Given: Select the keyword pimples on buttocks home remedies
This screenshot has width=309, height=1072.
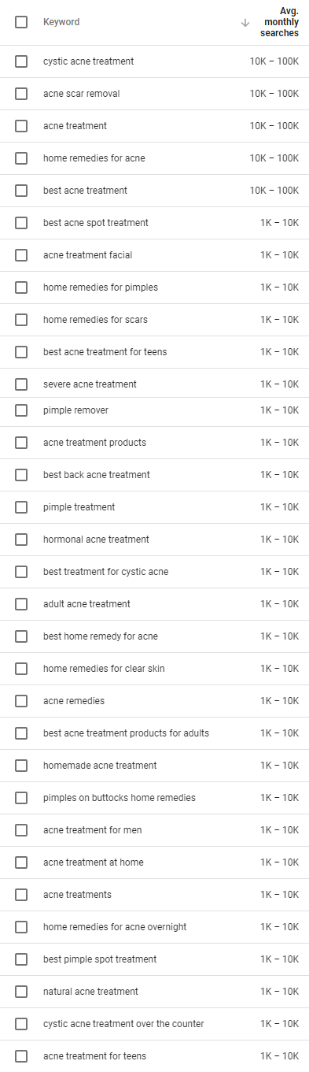Looking at the screenshot, I should [x=120, y=798].
